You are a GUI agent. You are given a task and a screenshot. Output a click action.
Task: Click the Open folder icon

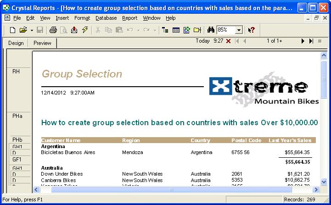(23, 30)
